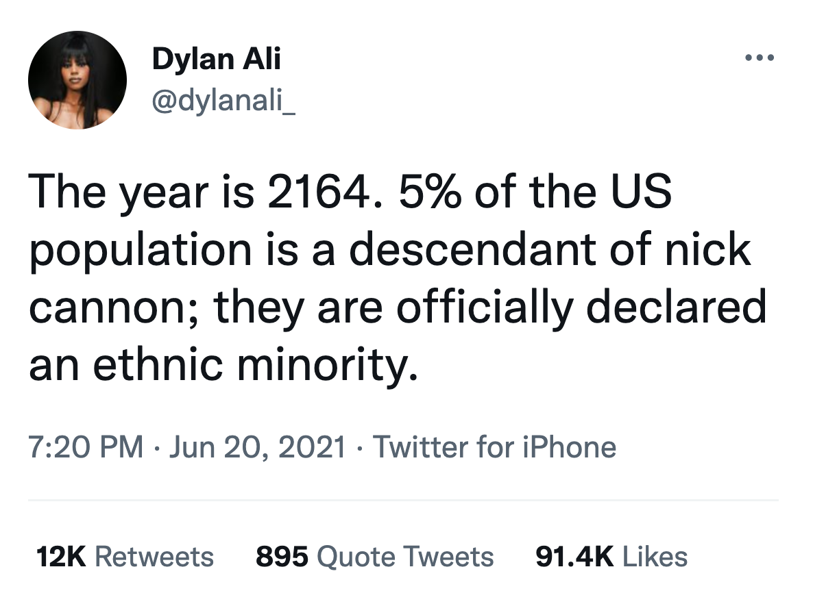The height and width of the screenshot is (604, 813).
Task: View the Retweets list label
Action: pos(154,556)
